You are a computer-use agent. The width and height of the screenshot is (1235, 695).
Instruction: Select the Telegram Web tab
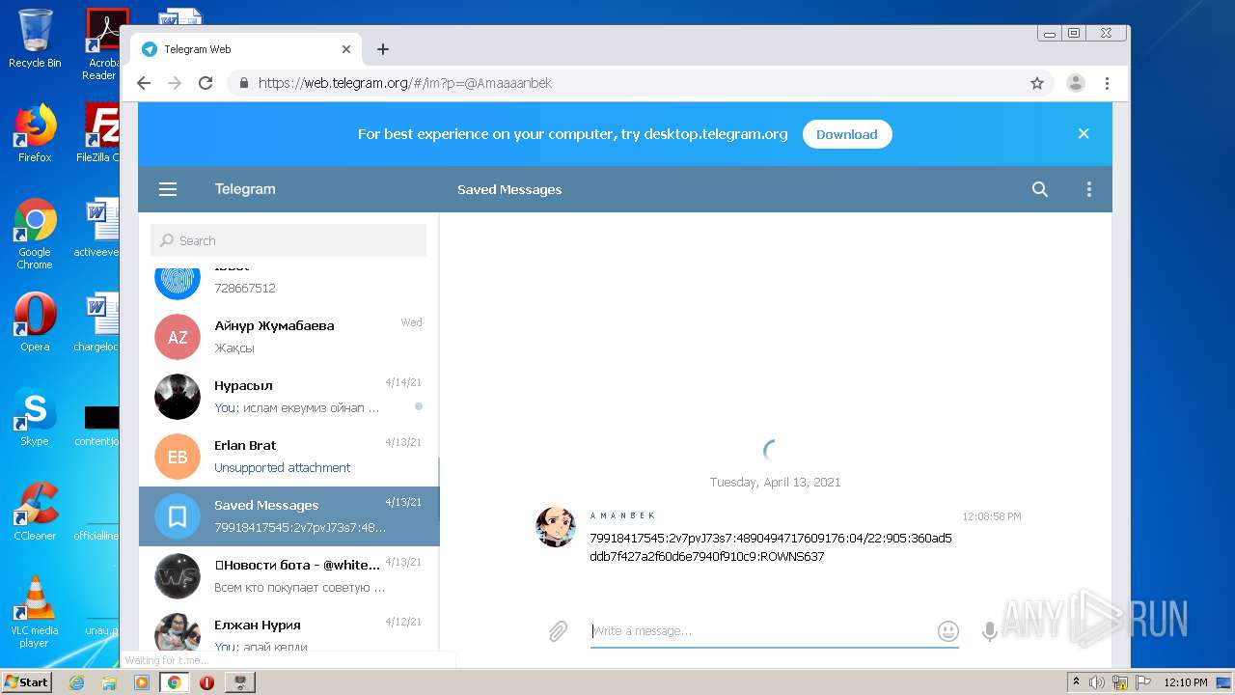pyautogui.click(x=246, y=49)
